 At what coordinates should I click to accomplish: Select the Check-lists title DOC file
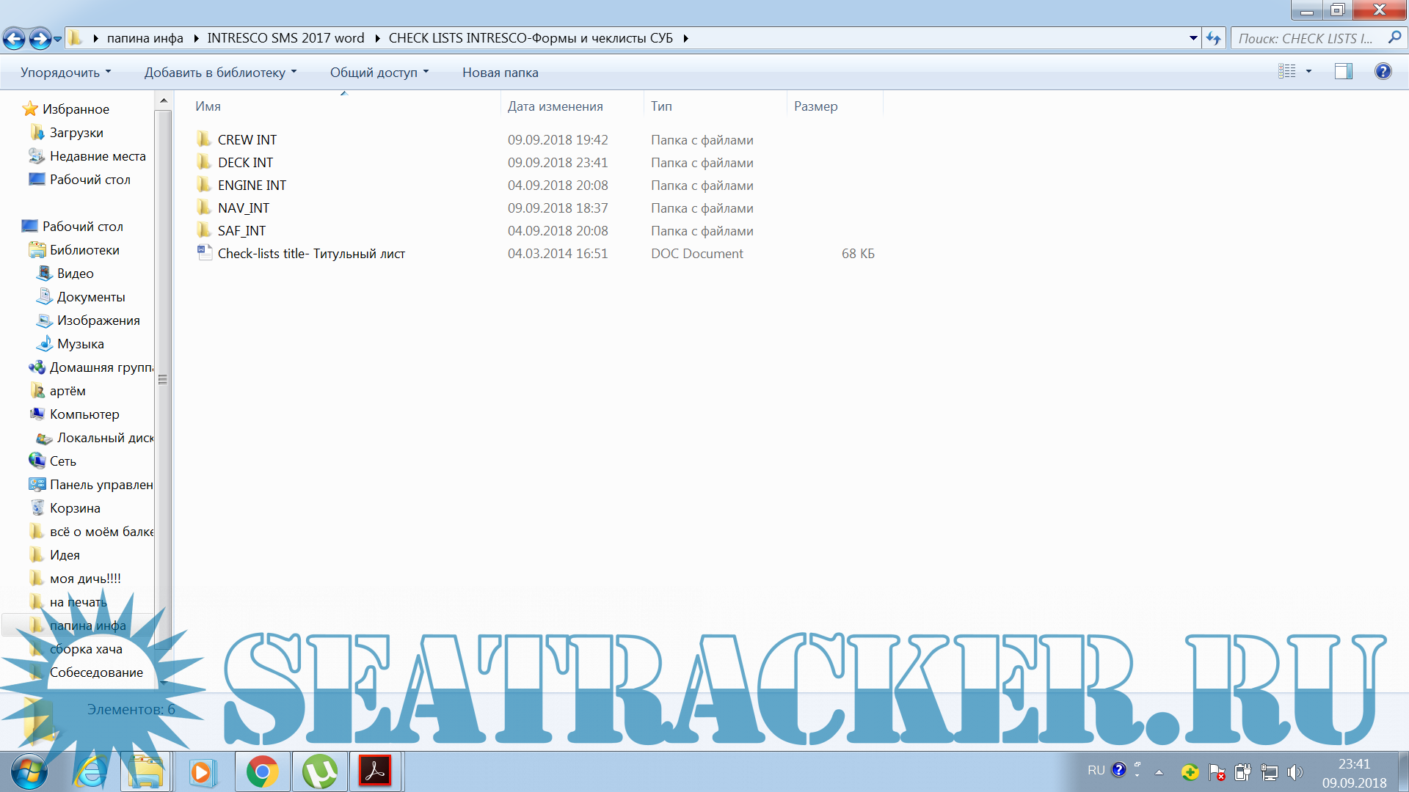[310, 254]
